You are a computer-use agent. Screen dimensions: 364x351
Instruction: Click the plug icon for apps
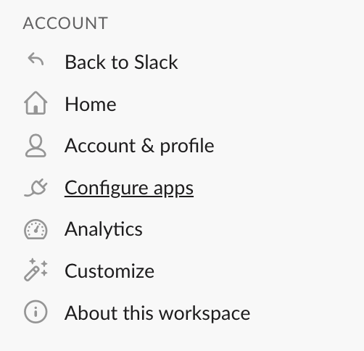pos(36,188)
